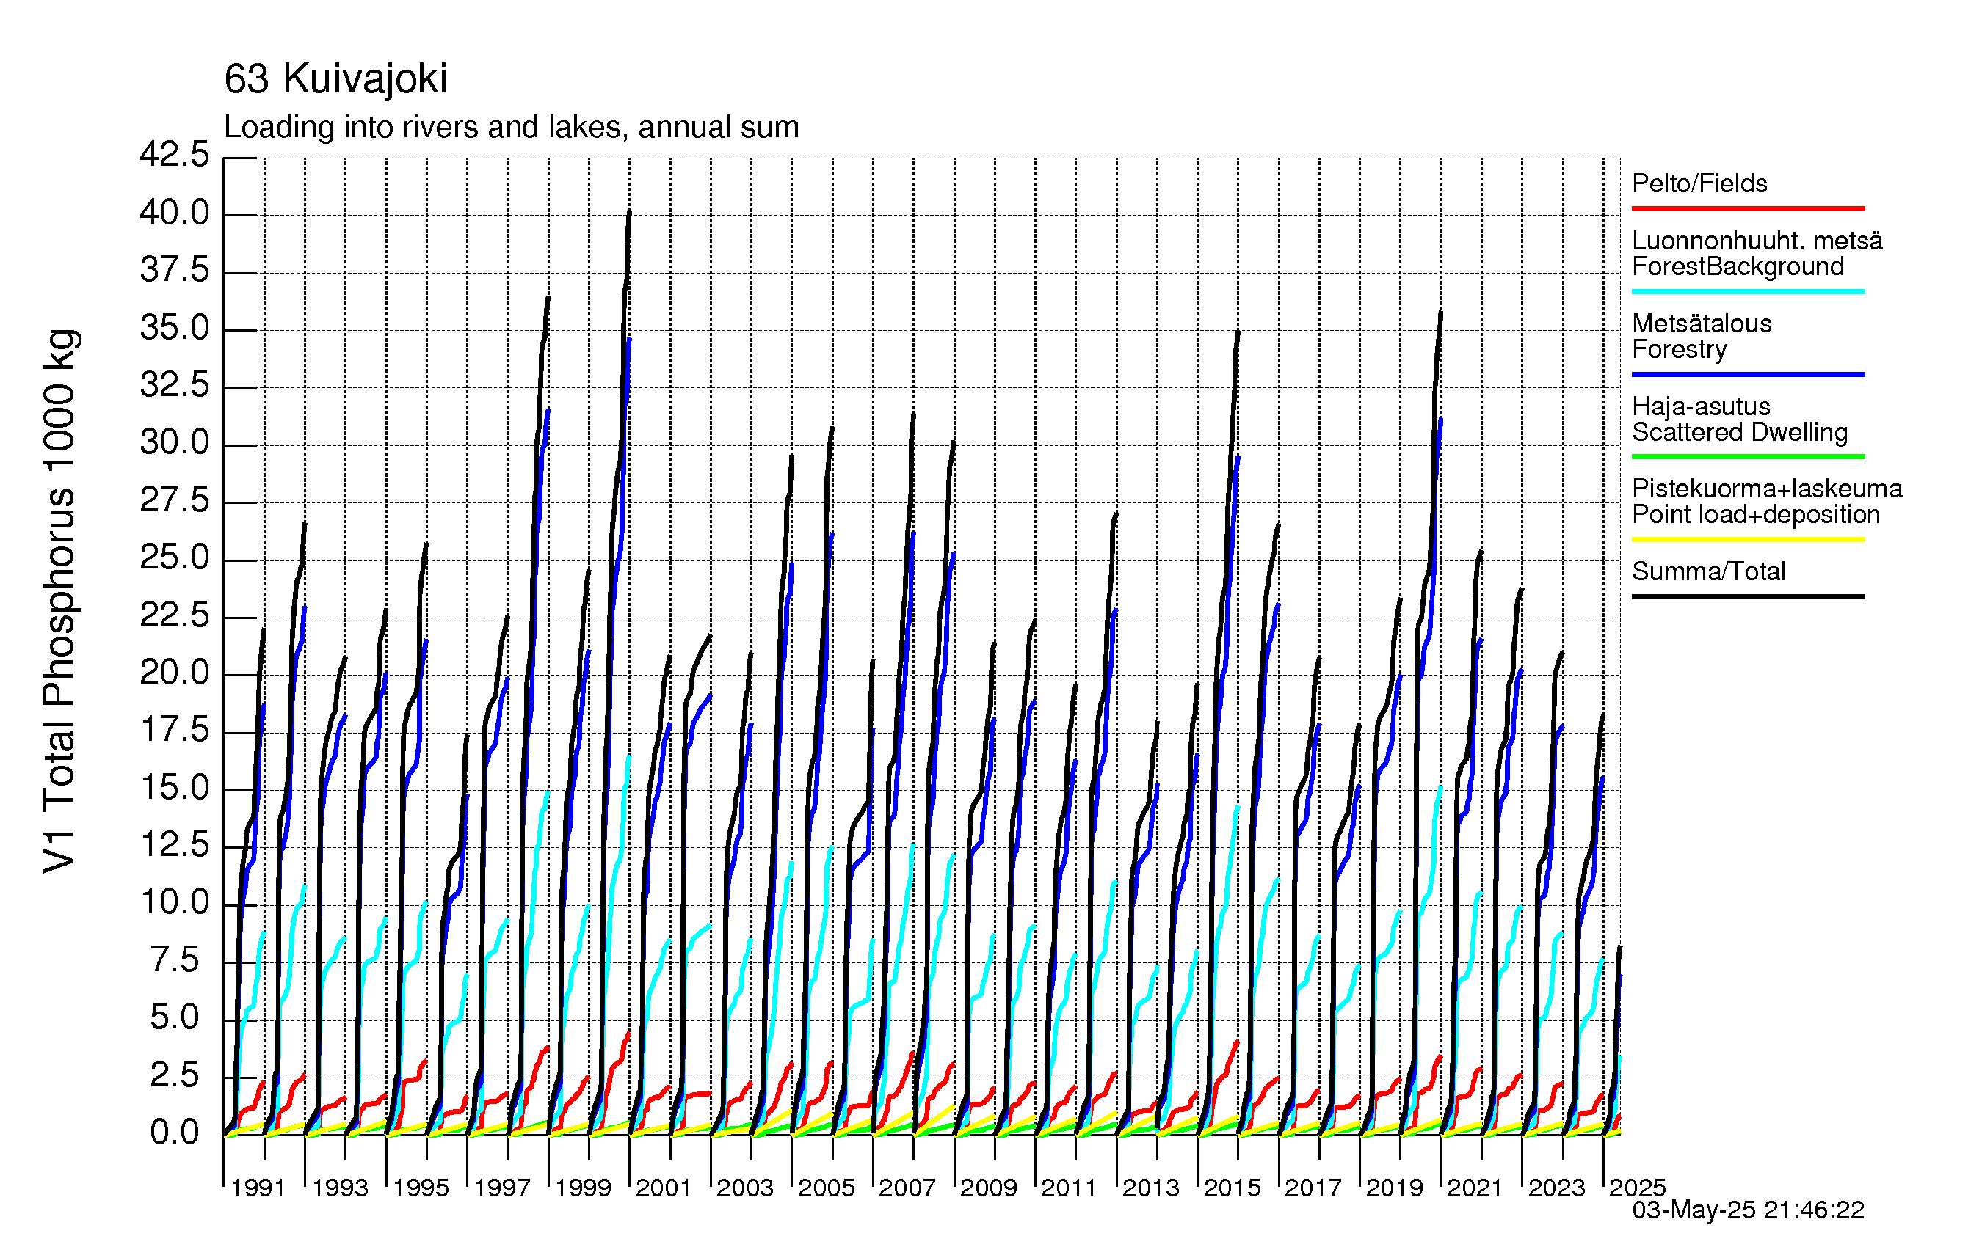
Task: Click the chart title '63 Kuivajoki'
Action: pos(335,79)
